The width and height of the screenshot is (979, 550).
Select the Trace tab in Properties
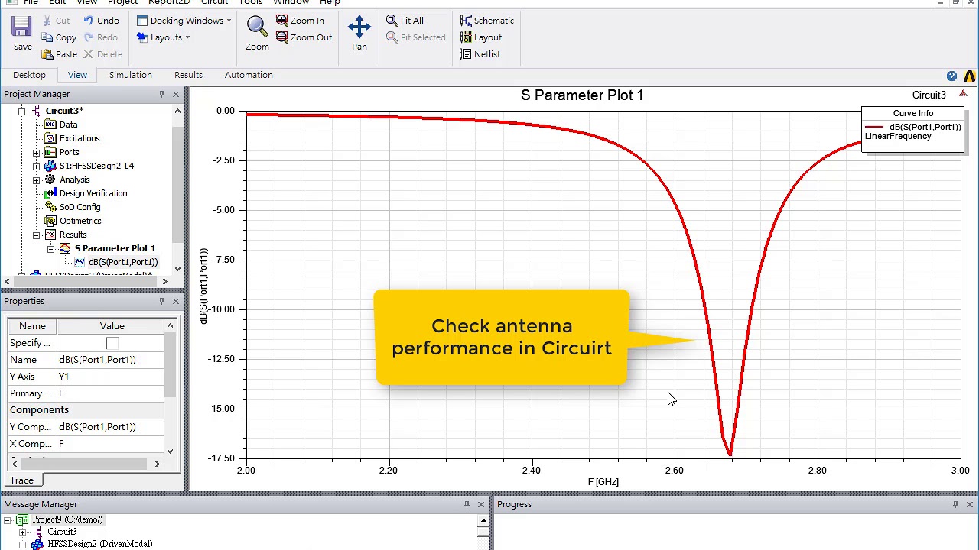(x=21, y=480)
